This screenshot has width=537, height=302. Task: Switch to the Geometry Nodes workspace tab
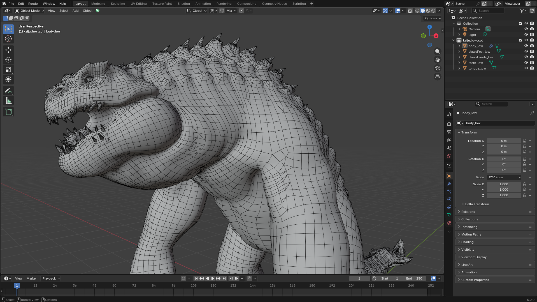[274, 4]
